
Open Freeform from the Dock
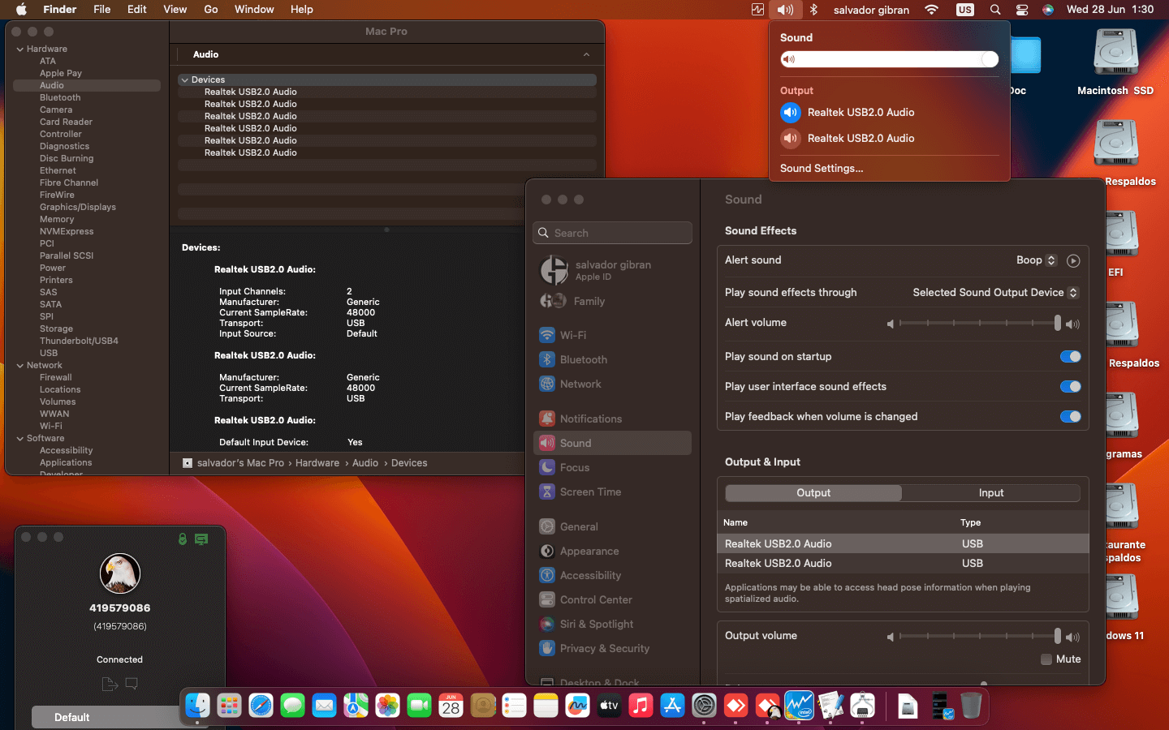coord(577,706)
